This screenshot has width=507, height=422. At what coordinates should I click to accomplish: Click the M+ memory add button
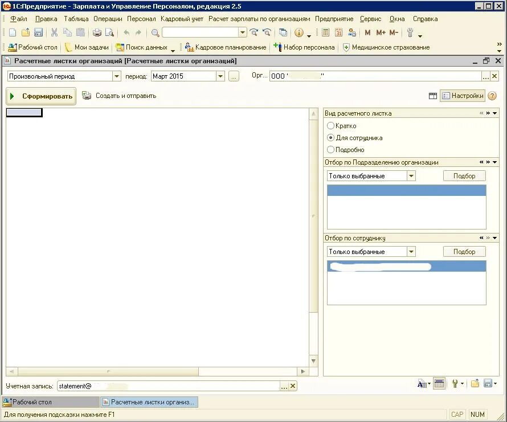pyautogui.click(x=381, y=32)
